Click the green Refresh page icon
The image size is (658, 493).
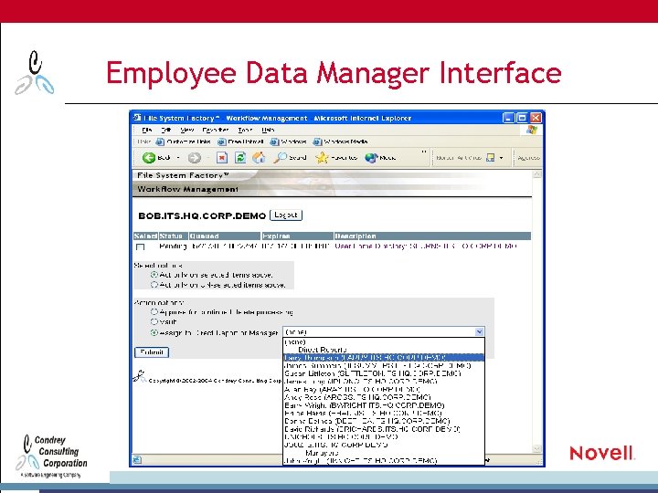(x=240, y=158)
